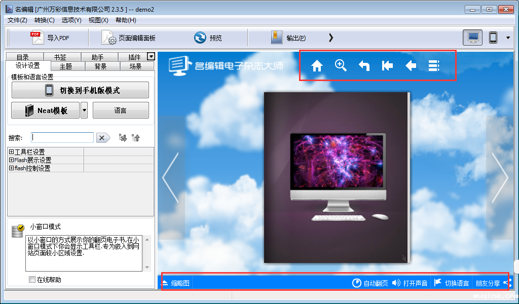Enable the 在线帮助 checkbox

click(x=32, y=280)
